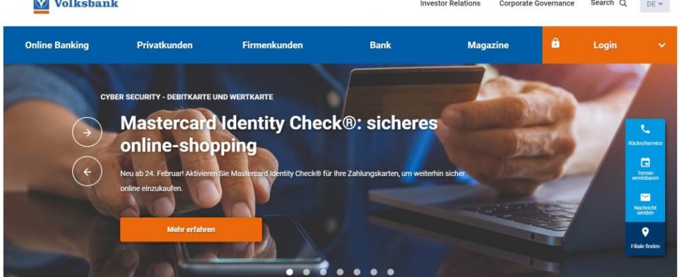Open the Investor Relations link
The image size is (679, 277).
point(451,3)
